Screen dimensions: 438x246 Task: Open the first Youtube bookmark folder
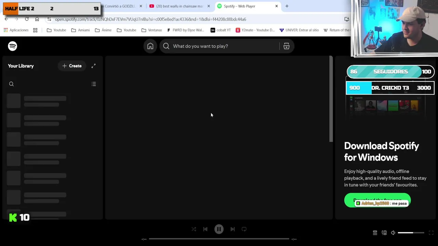[56, 30]
